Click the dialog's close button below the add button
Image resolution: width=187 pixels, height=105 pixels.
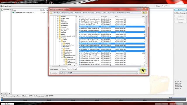143,73
